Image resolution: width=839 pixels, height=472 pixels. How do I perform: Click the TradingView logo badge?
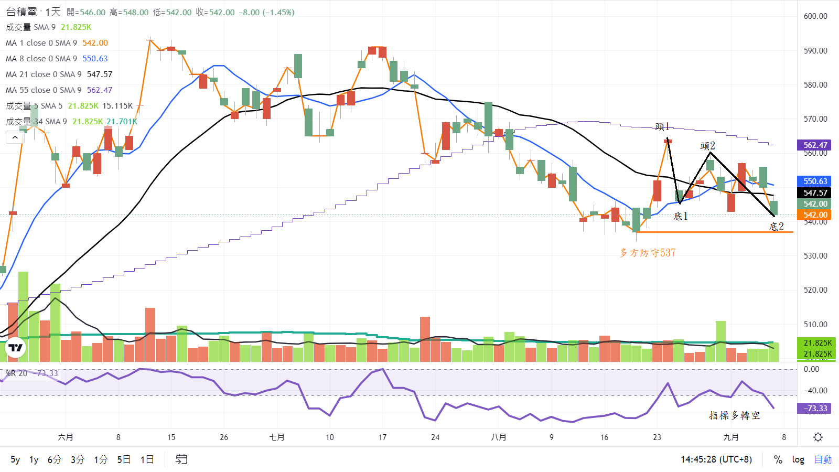[16, 348]
